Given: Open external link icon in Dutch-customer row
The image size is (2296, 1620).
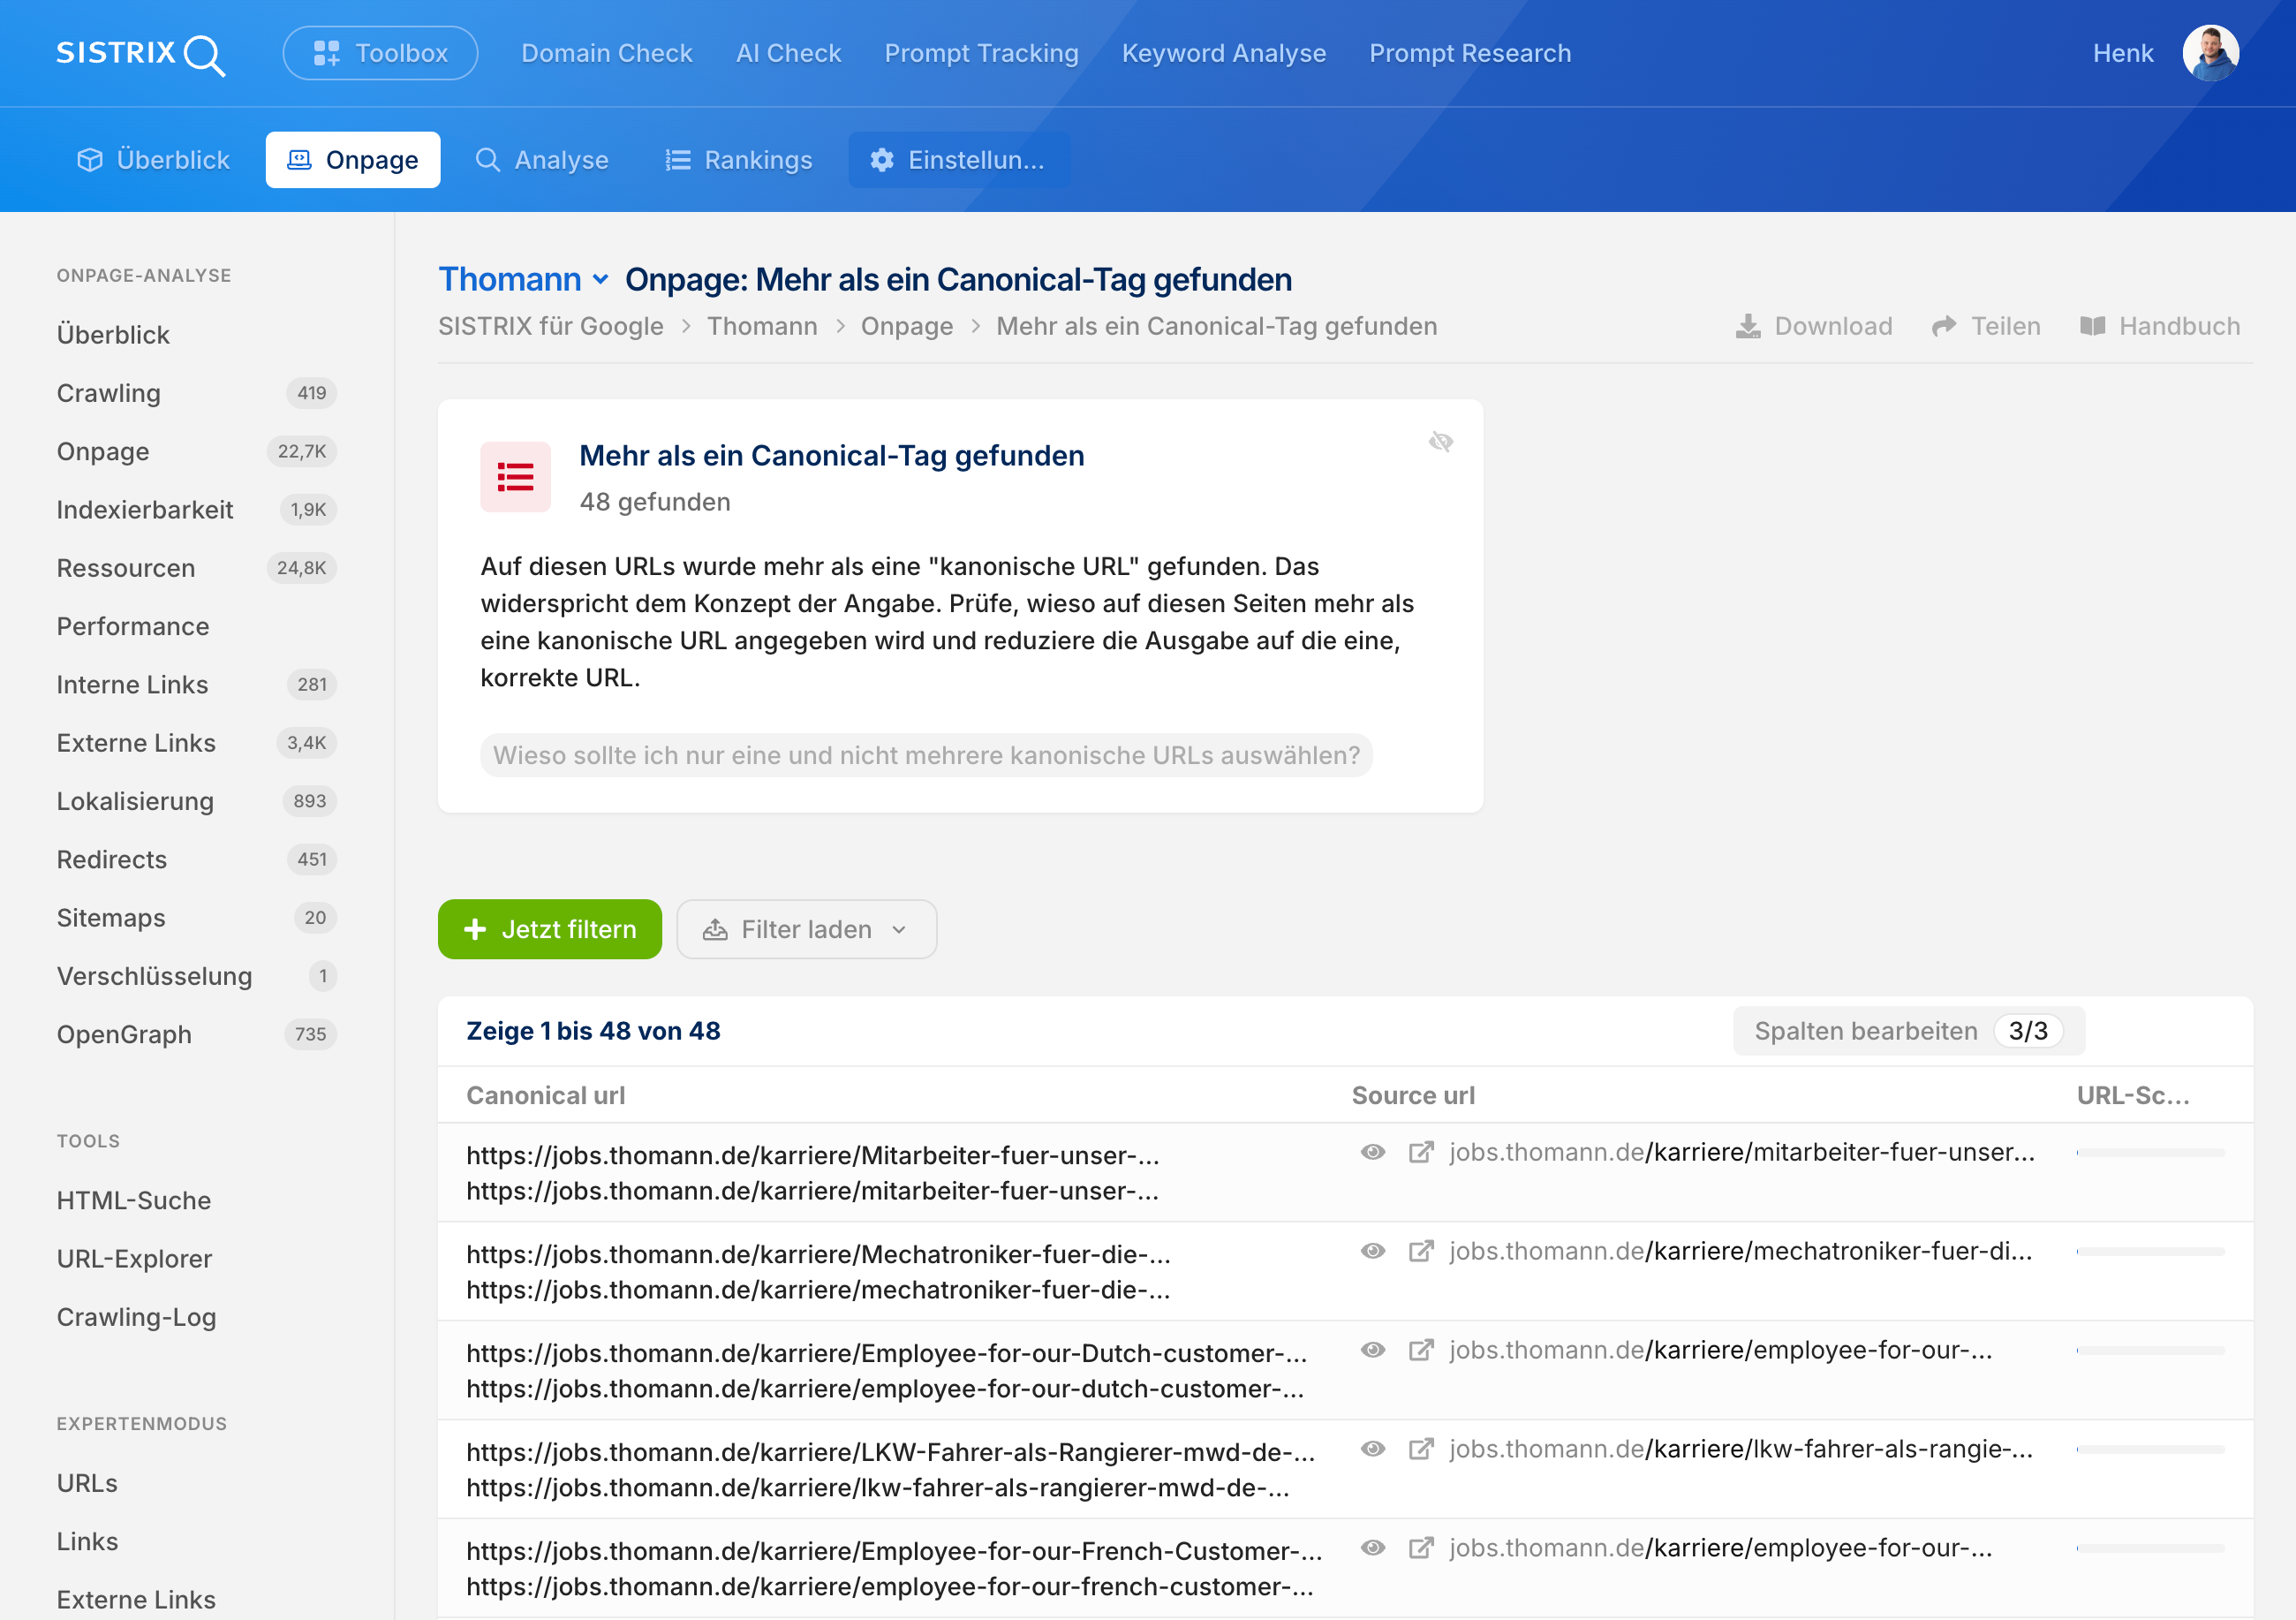Looking at the screenshot, I should (x=1421, y=1350).
